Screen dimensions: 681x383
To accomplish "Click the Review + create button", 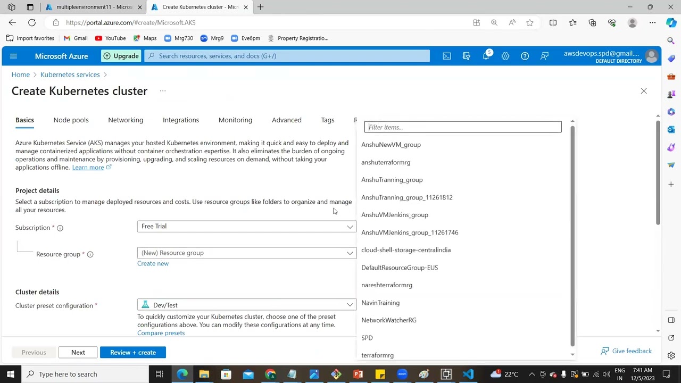I will pyautogui.click(x=133, y=352).
